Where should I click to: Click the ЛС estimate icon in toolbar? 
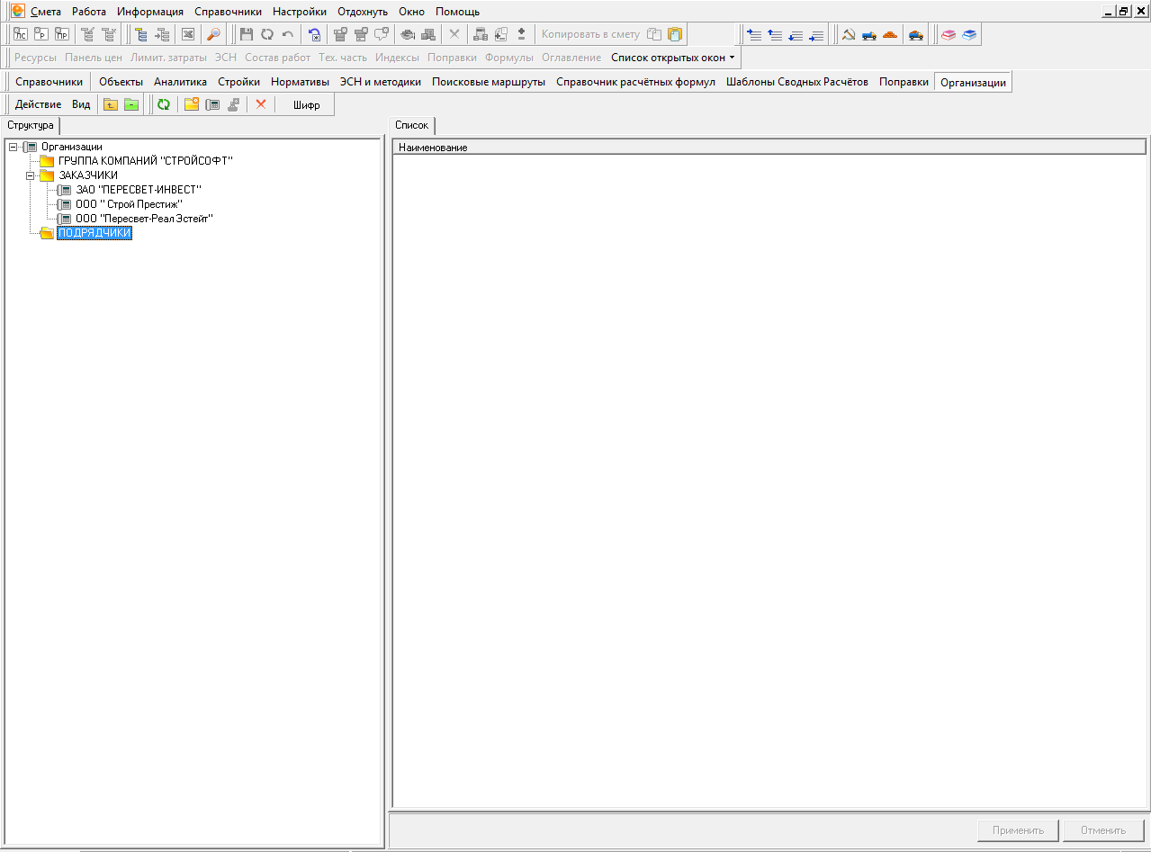(20, 35)
